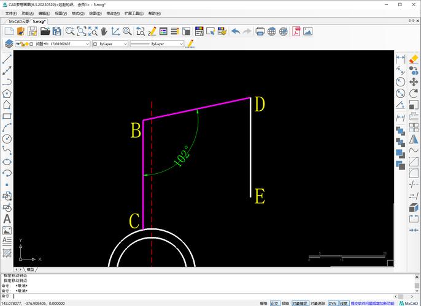The image size is (421, 306).
Task: Open the 绘图(D) menu
Action: tap(96, 13)
